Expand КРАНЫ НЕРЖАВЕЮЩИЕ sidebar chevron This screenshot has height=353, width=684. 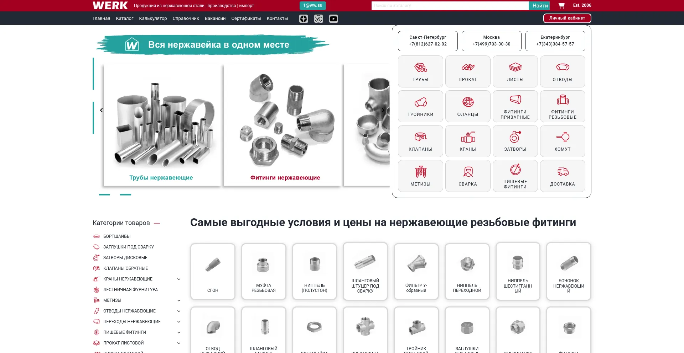(179, 279)
